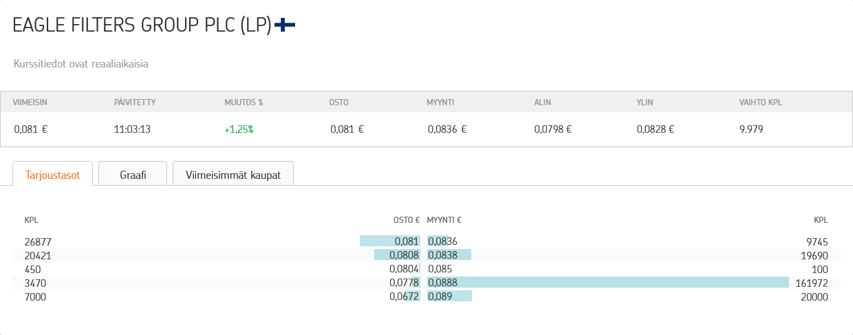The image size is (853, 335).
Task: Click the Vaihto KPL column header
Action: pyautogui.click(x=760, y=102)
